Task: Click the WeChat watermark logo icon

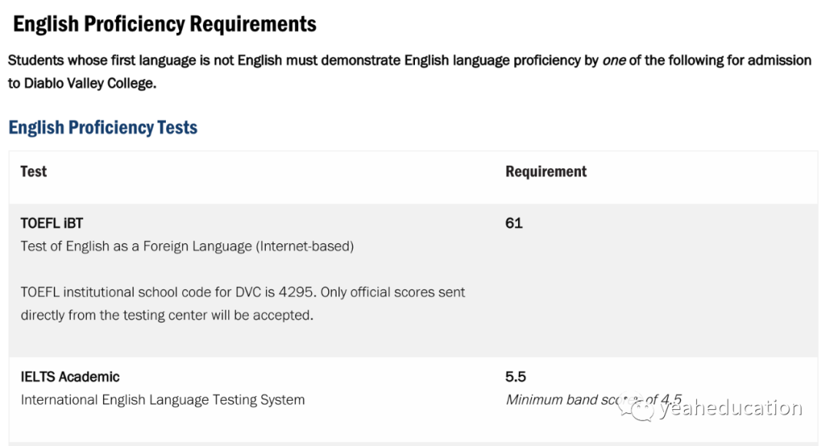Action: (636, 408)
